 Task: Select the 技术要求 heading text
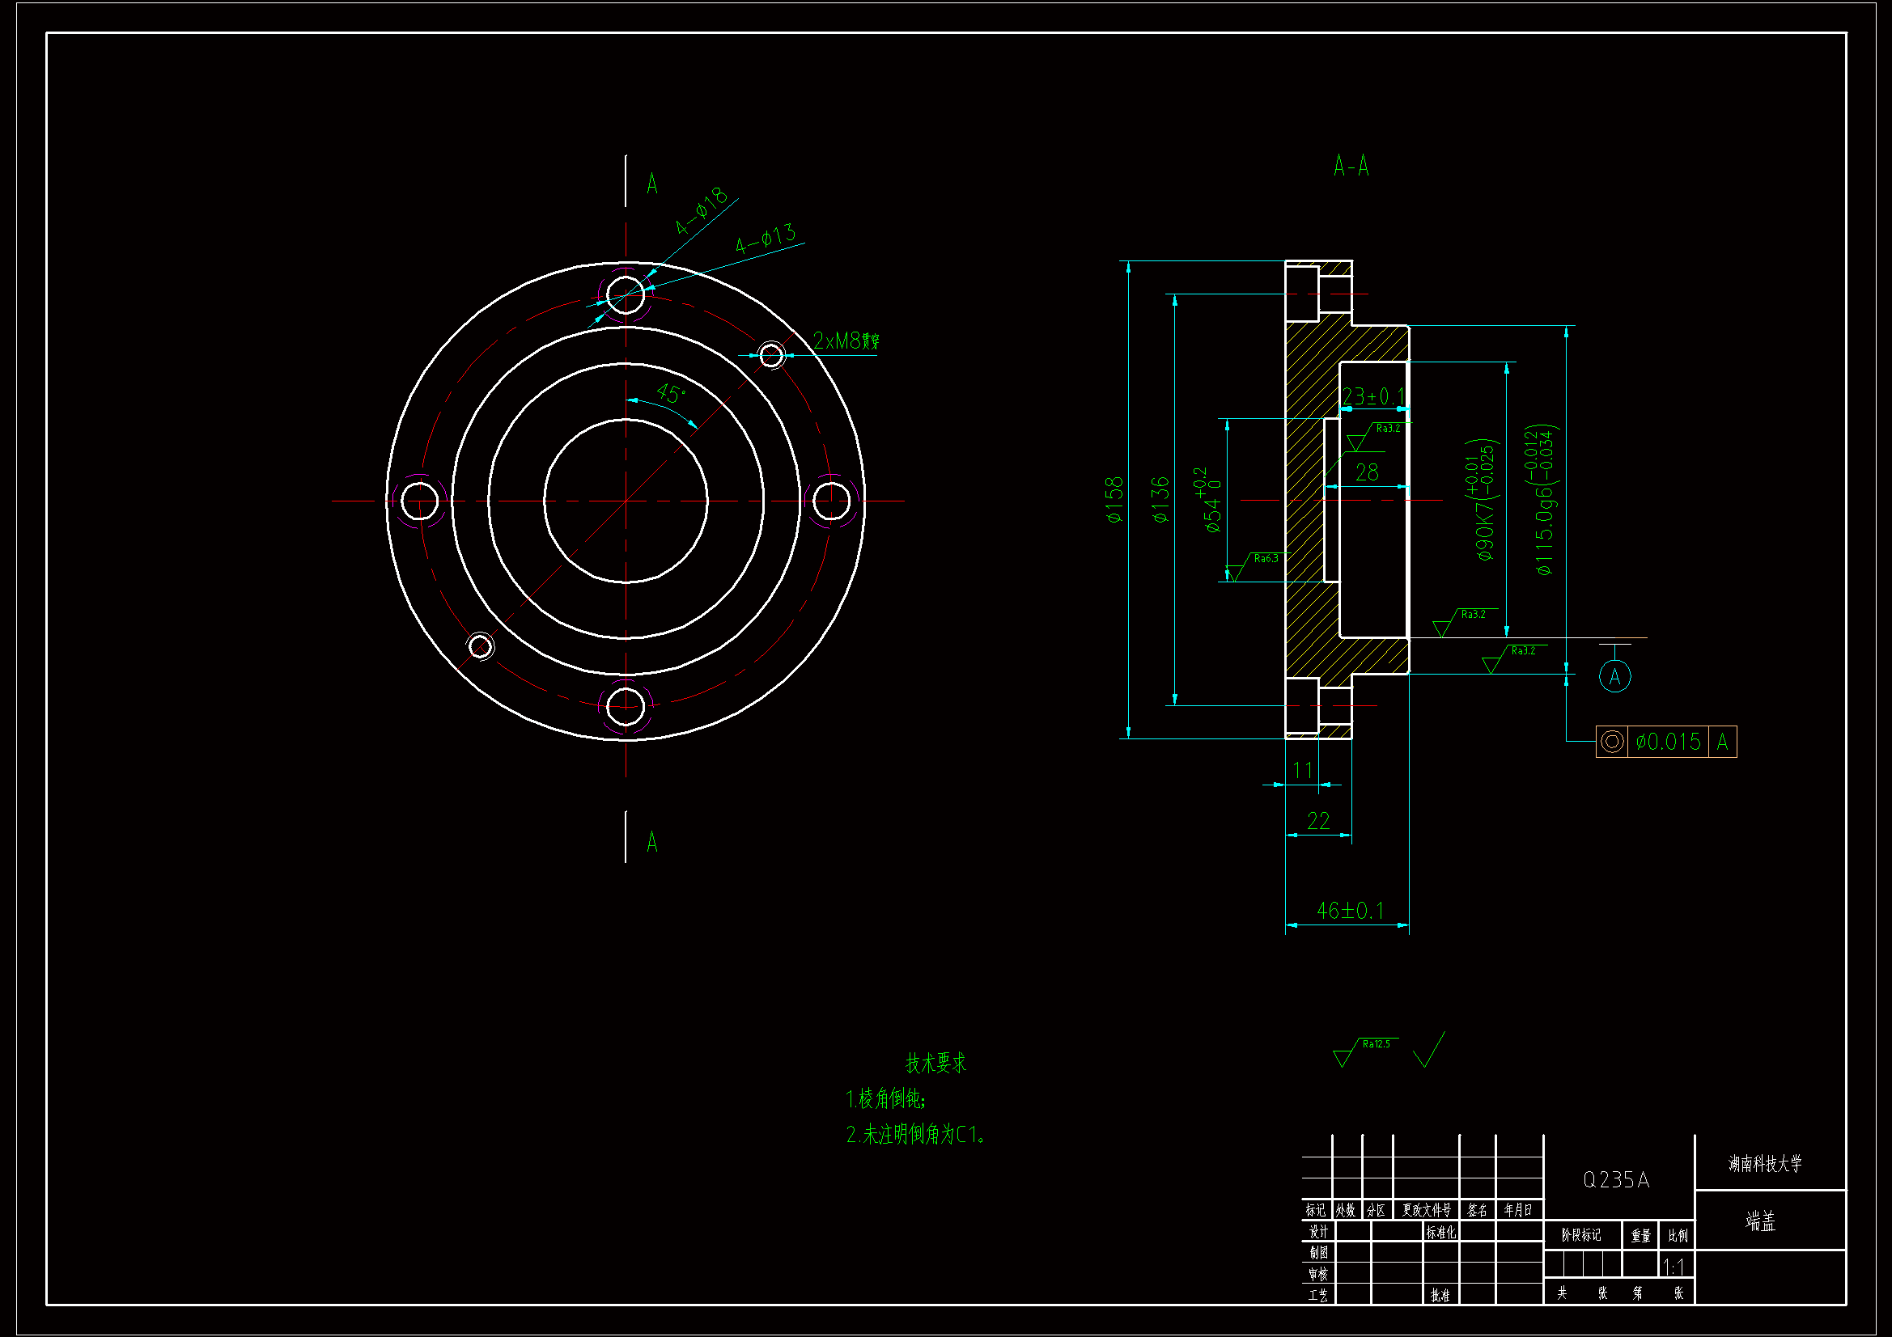[935, 1063]
